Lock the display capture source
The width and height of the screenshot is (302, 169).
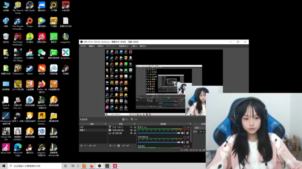(135, 133)
